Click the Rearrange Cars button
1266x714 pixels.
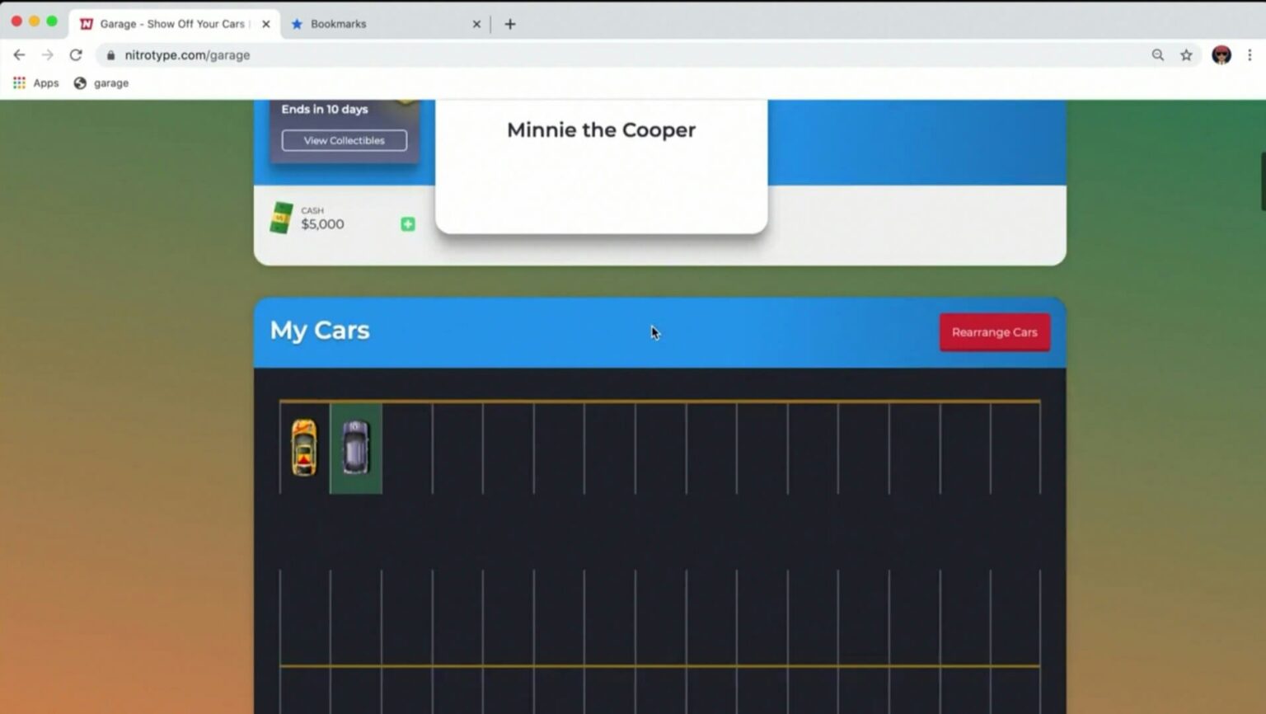pos(994,332)
